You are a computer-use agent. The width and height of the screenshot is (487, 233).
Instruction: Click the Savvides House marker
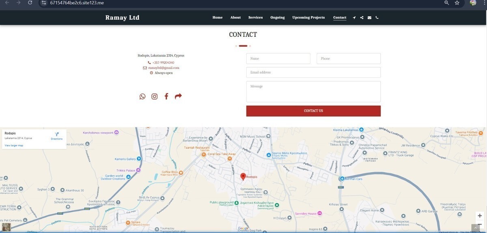point(320,213)
